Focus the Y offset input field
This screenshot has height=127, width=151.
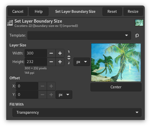pos(27,95)
